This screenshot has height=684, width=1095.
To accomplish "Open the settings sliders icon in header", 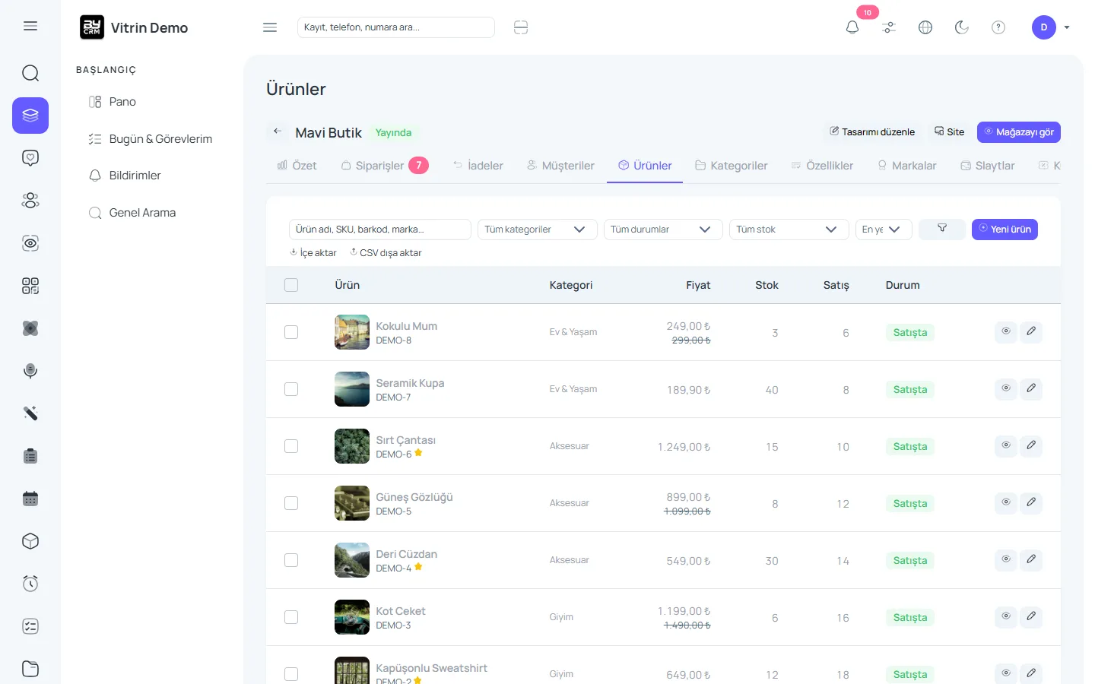I will 889,27.
